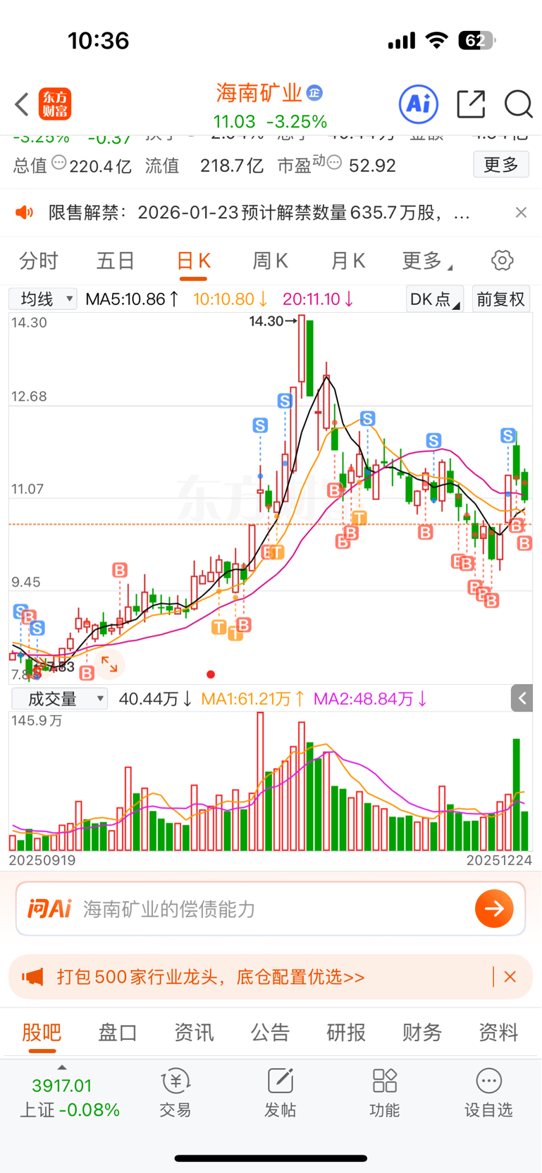Tap the 海南矿业 stock title

(x=259, y=92)
